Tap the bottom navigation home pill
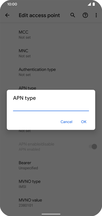 51,214
